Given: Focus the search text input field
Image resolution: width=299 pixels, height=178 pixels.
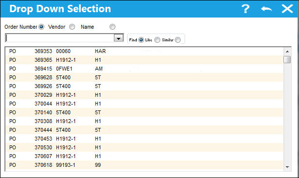Looking at the screenshot, I should click(x=60, y=38).
